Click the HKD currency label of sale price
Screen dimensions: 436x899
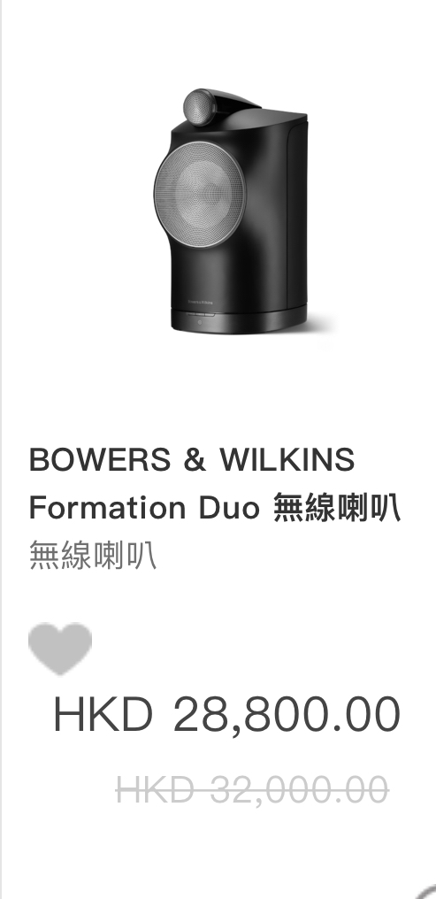103,714
